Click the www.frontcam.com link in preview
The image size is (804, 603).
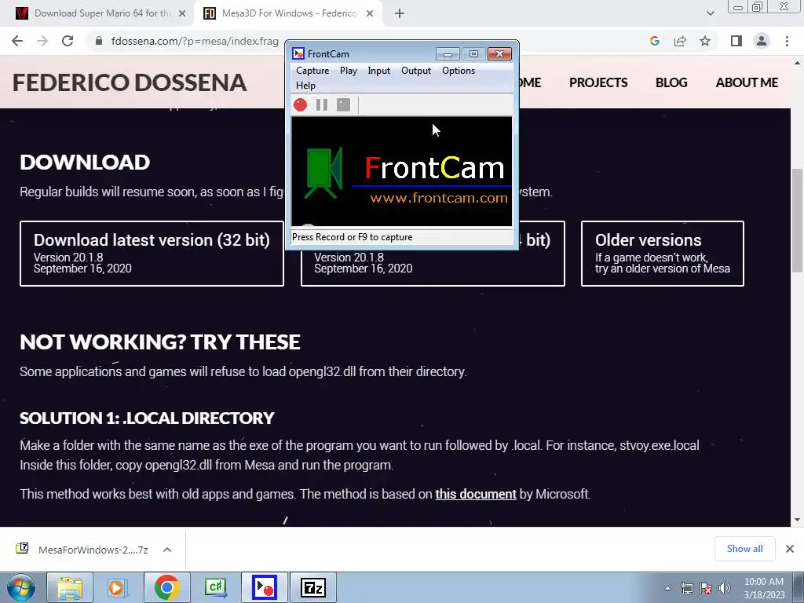click(439, 198)
